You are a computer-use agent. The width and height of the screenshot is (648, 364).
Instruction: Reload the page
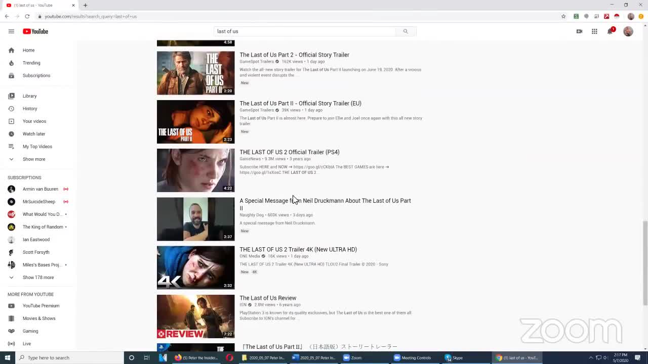point(27,16)
